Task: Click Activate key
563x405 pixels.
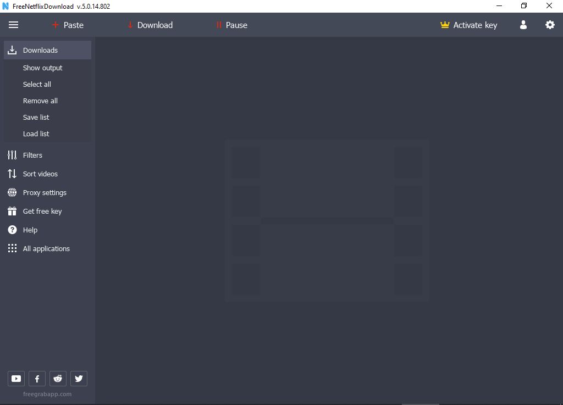Action: click(x=468, y=25)
